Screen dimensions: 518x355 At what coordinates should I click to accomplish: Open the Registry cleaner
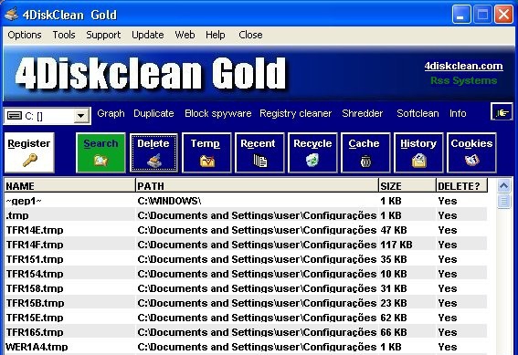295,113
